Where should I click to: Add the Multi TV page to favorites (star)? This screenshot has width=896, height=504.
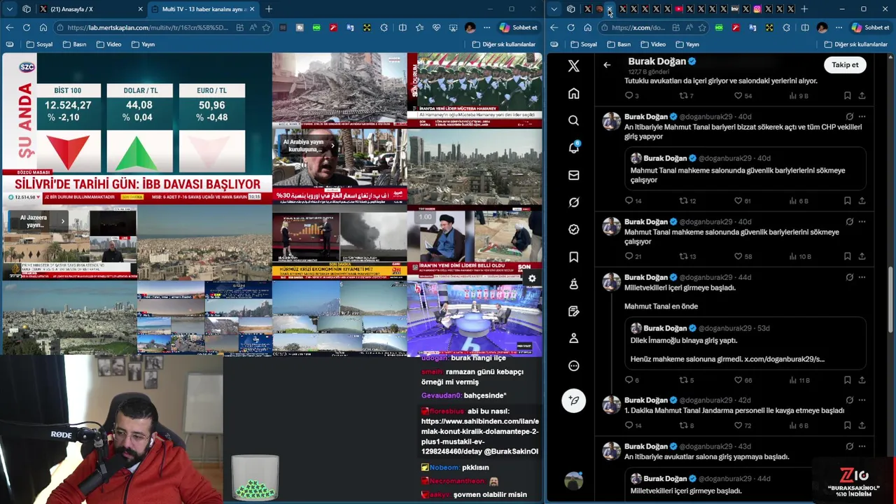(x=266, y=27)
